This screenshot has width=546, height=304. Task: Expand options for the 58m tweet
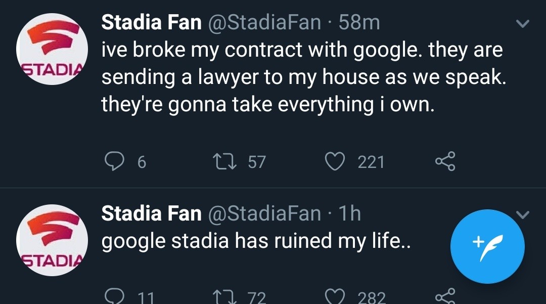pos(523,24)
